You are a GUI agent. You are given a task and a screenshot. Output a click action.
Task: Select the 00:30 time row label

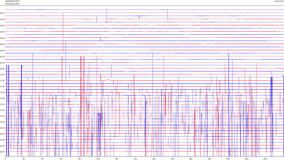tap(2, 13)
